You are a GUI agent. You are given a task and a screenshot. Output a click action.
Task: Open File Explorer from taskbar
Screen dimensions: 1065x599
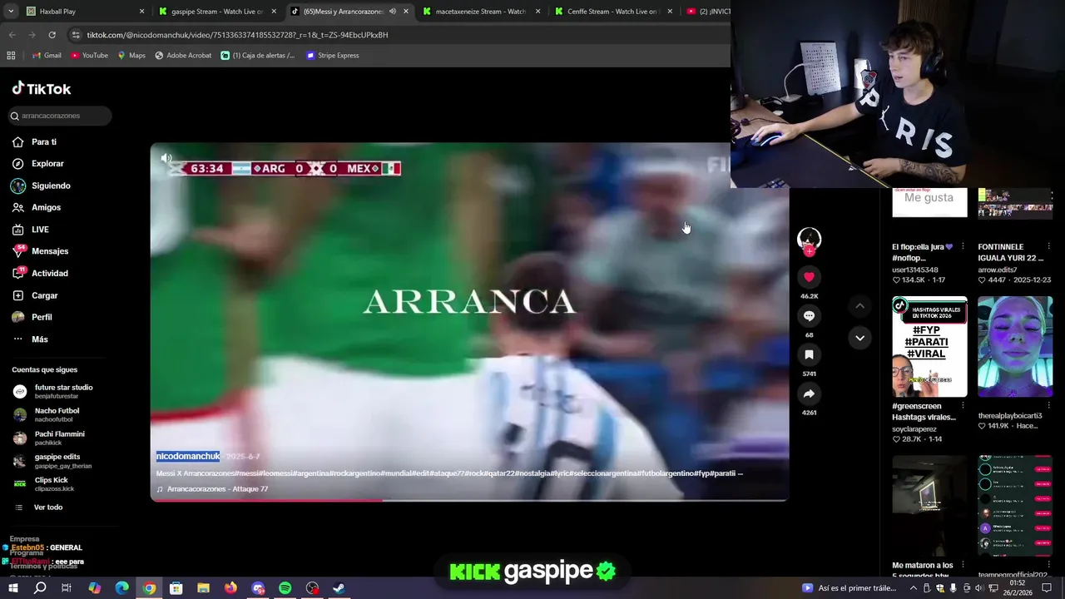coord(203,588)
